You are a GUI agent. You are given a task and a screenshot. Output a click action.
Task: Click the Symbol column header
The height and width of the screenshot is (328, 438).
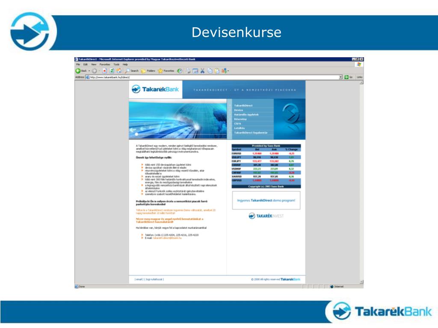[236, 149]
